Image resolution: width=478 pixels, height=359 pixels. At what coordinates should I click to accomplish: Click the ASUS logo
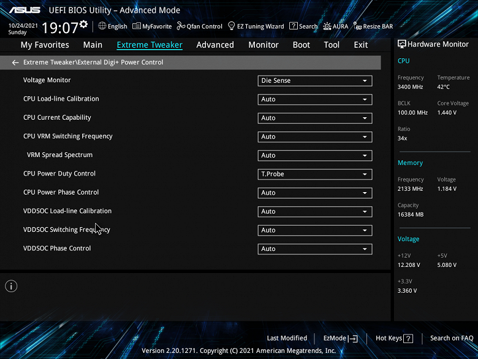[x=25, y=10]
